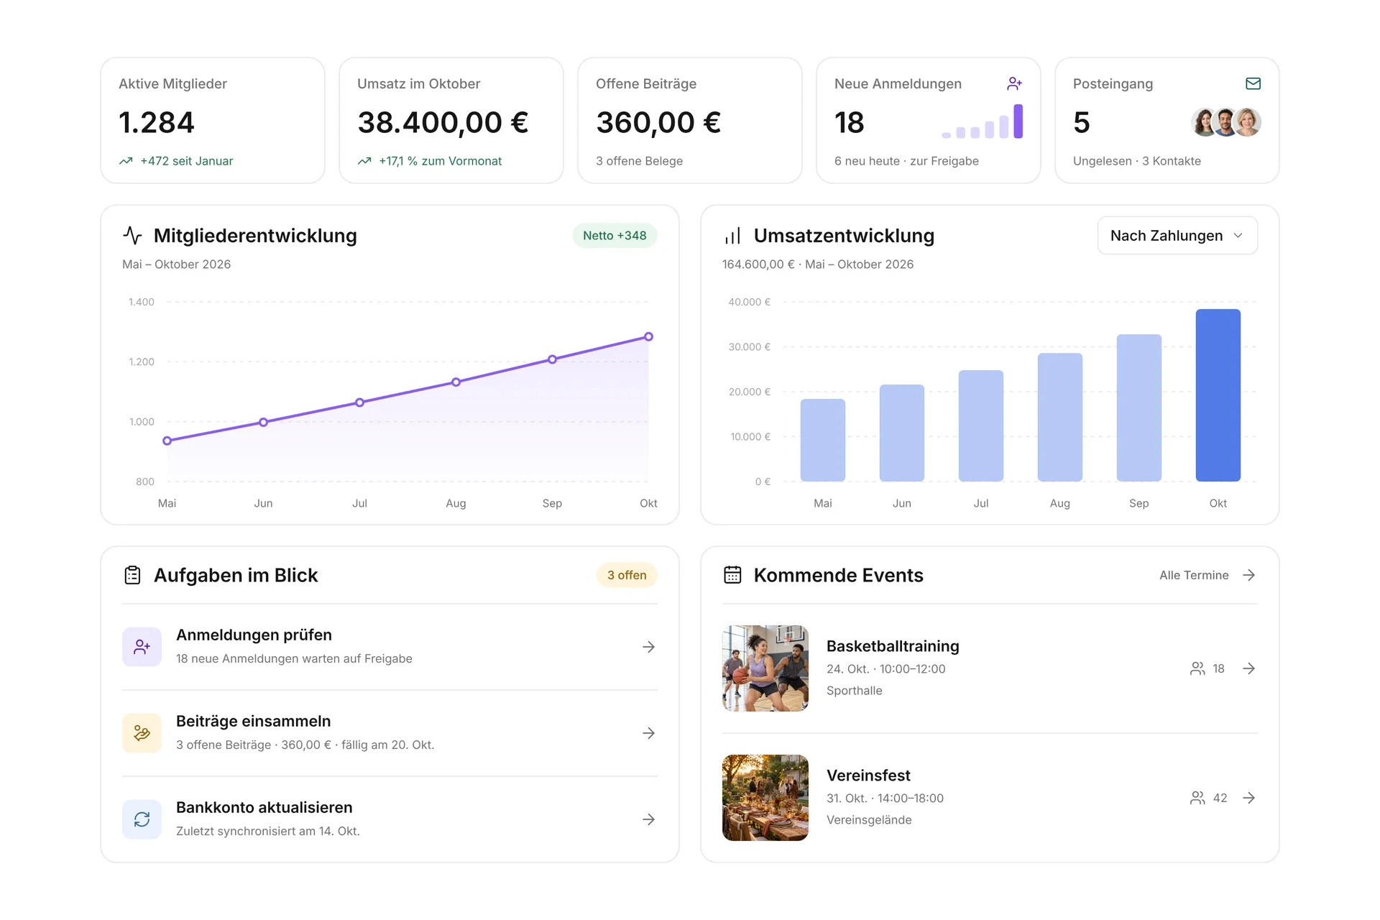Open the Bankkonto aktualisieren arrow
The width and height of the screenshot is (1380, 920).
(648, 819)
